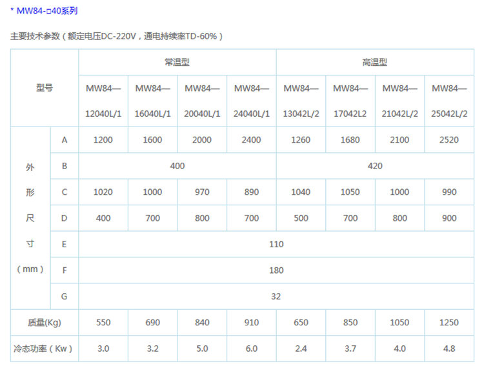The height and width of the screenshot is (366, 484).
Task: Click the 质量(Kg) row label
Action: point(45,322)
